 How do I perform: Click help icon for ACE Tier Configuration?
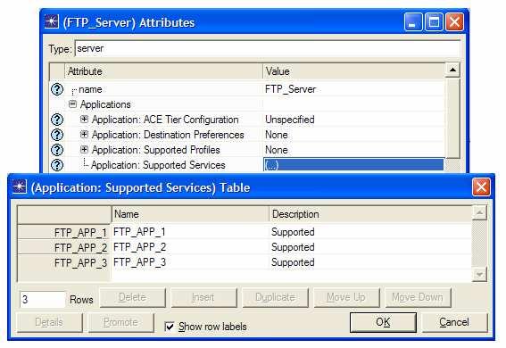(x=57, y=120)
